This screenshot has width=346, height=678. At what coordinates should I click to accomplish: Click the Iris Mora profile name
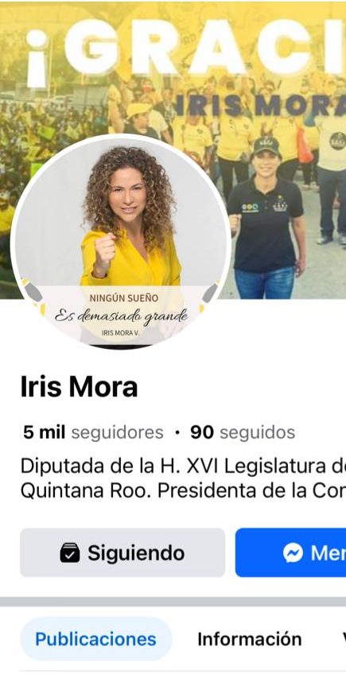click(x=80, y=387)
